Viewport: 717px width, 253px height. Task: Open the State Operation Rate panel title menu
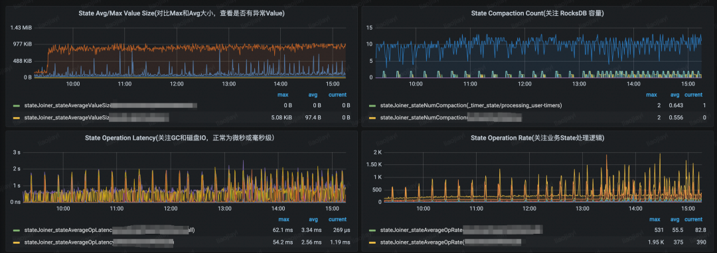(x=537, y=138)
